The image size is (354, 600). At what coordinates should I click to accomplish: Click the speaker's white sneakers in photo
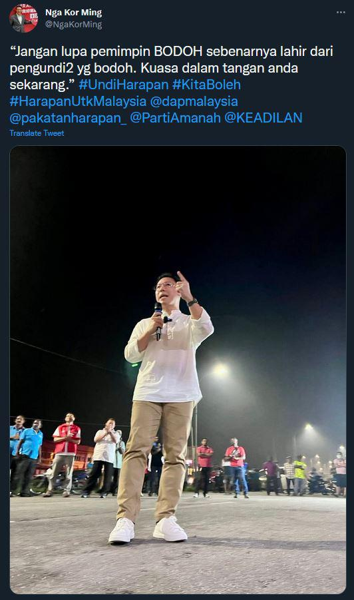coord(148,529)
